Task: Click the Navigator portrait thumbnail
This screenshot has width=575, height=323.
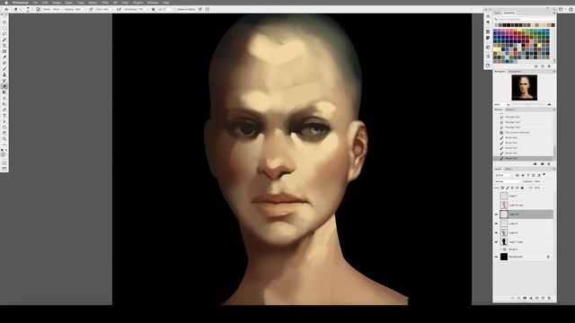Action: [525, 88]
